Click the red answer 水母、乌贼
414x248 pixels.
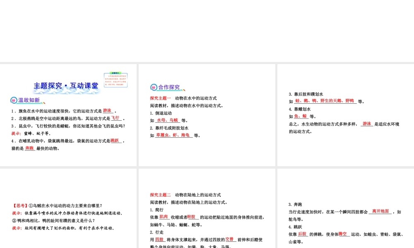pyautogui.click(x=167, y=120)
